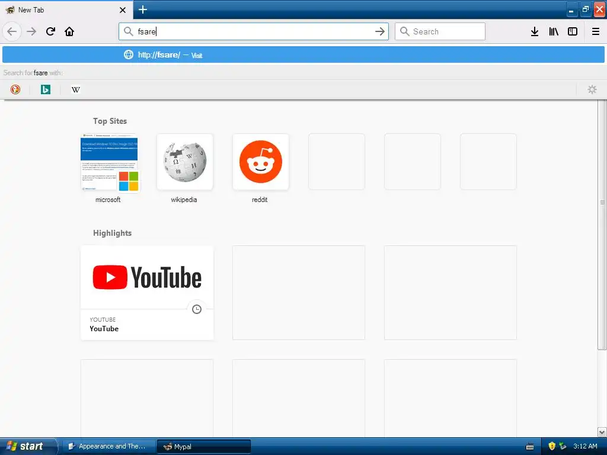Viewport: 607px width, 455px height.
Task: Click the network connection tray icon
Action: pos(563,446)
